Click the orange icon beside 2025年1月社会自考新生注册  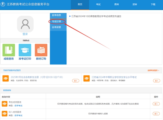coord(6,78)
